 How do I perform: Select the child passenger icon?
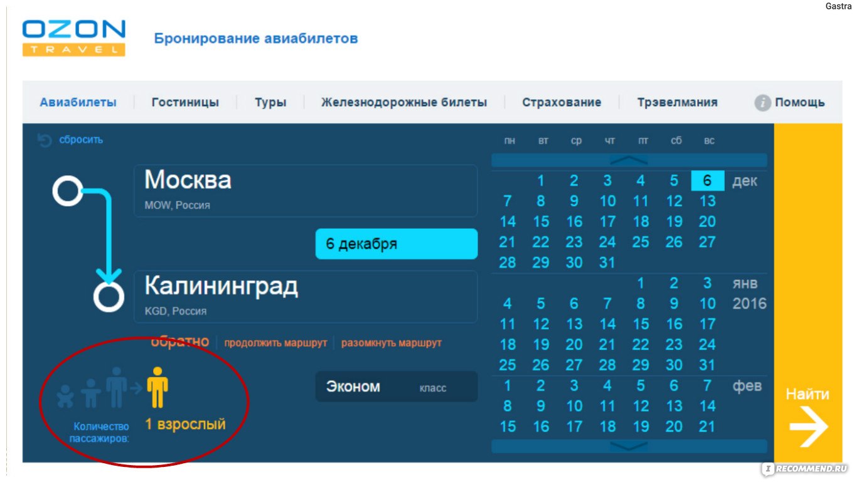[91, 393]
